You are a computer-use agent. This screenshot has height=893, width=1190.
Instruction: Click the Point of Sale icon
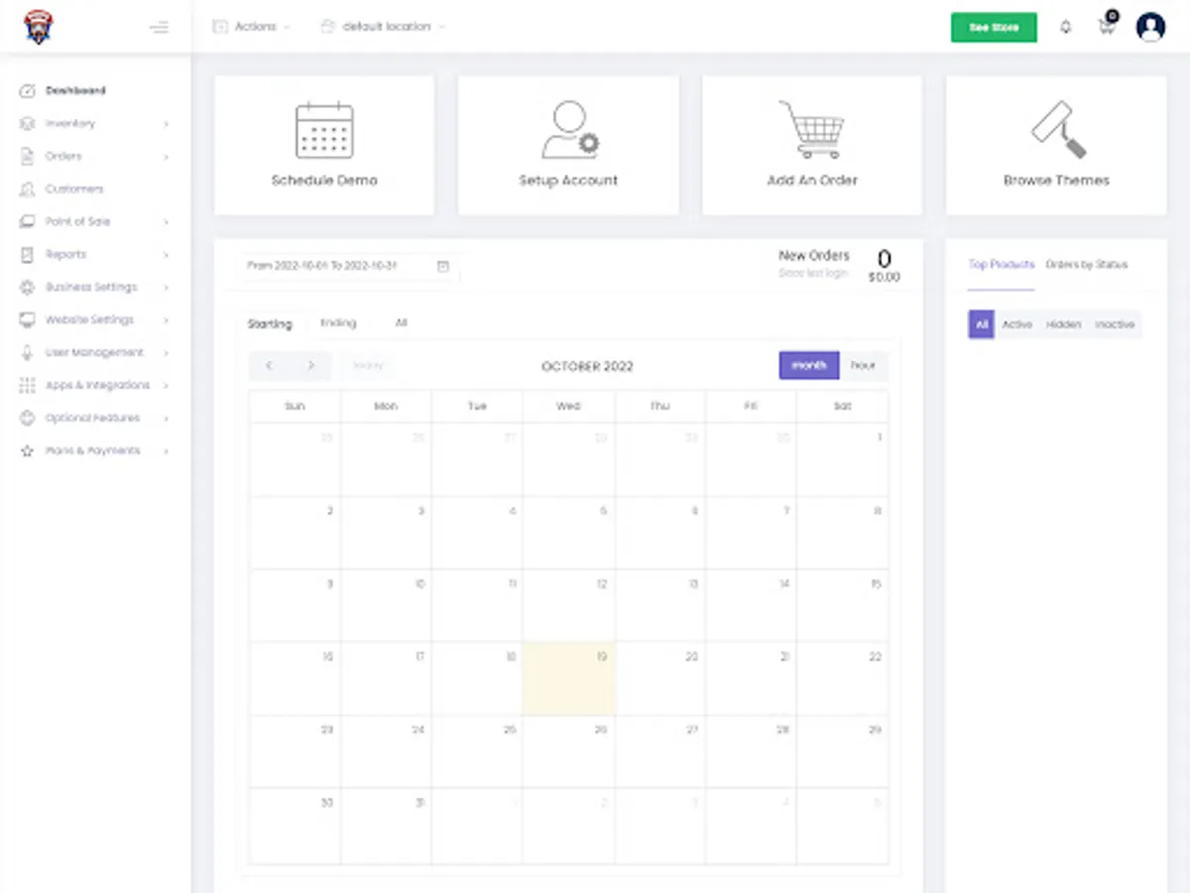pyautogui.click(x=28, y=221)
